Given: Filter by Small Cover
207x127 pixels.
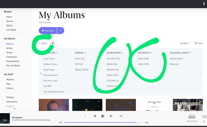Looking at the screenshot, I should click(x=49, y=70).
